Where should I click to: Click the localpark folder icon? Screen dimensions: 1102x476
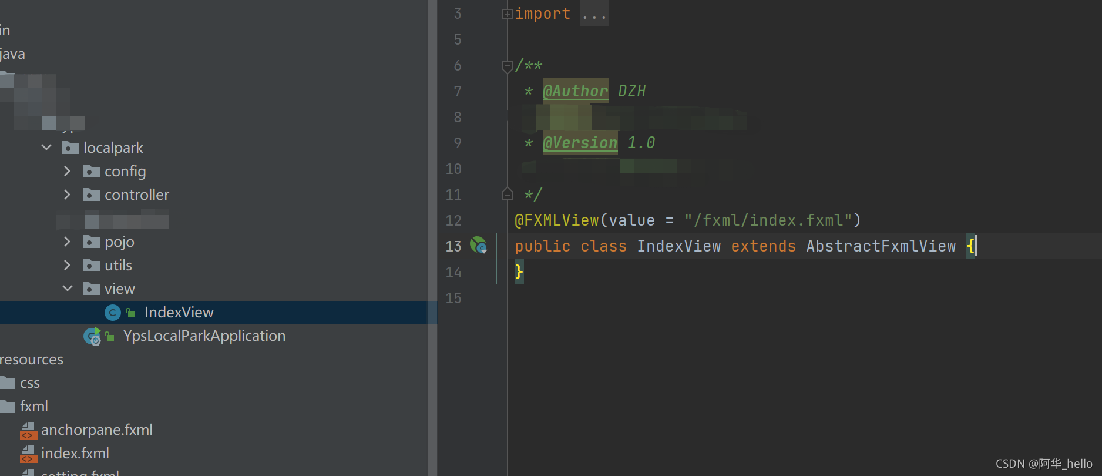[70, 148]
